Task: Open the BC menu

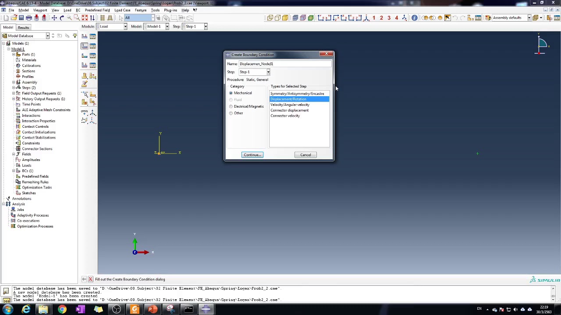Action: pos(78,10)
